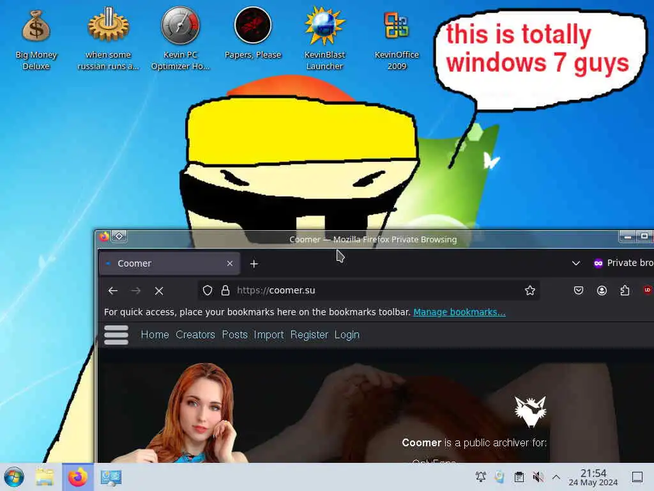Viewport: 654px width, 491px height.
Task: Bookmark this page with the star
Action: (530, 291)
